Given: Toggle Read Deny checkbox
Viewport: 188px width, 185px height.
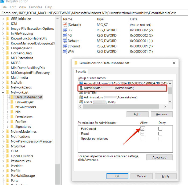Looking at the screenshot, I should pos(160,134).
